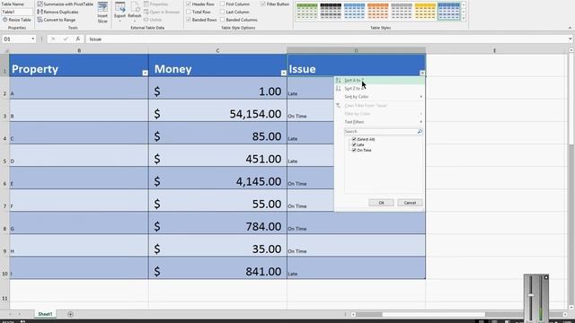Toggle the Header Row checkbox
Image resolution: width=575 pixels, height=323 pixels.
tap(189, 4)
